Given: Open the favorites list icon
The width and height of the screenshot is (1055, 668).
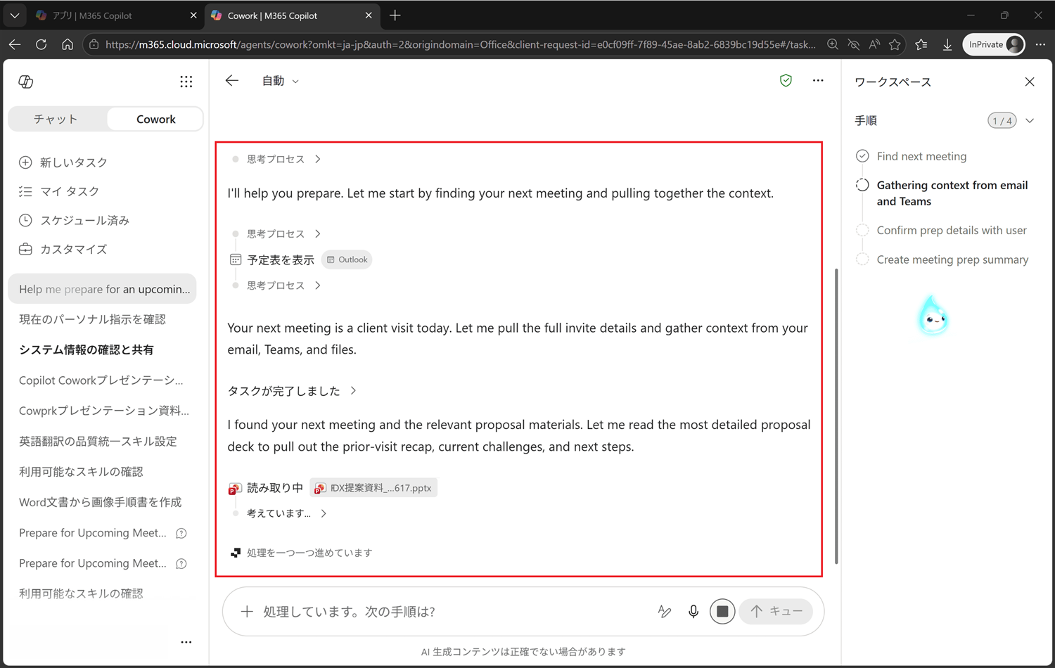Looking at the screenshot, I should (921, 44).
